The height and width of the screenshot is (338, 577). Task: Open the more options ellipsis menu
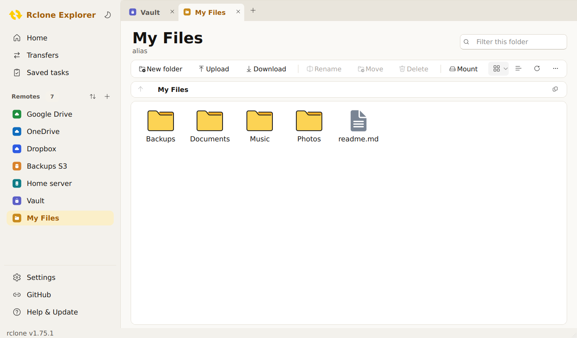coord(556,68)
